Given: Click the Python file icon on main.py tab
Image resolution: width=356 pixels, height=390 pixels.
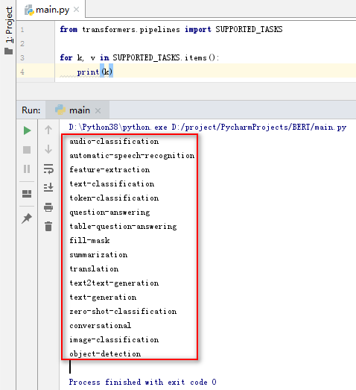Looking at the screenshot, I should 29,10.
